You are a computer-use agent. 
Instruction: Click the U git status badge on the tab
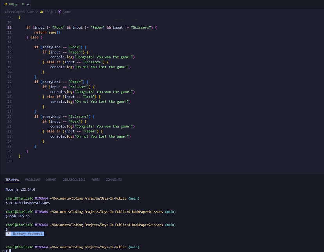[23, 4]
